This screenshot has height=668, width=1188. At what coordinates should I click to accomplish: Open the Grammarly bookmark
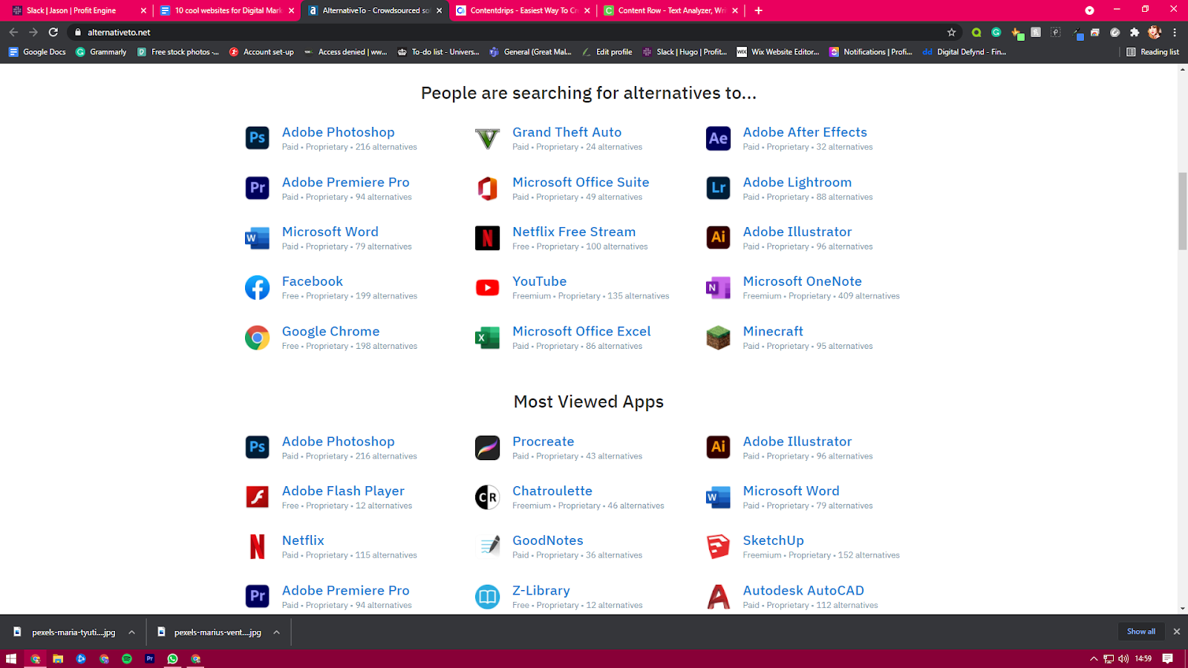(x=101, y=52)
